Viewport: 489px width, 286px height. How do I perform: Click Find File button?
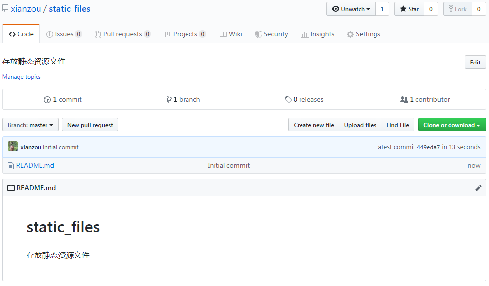pos(398,125)
